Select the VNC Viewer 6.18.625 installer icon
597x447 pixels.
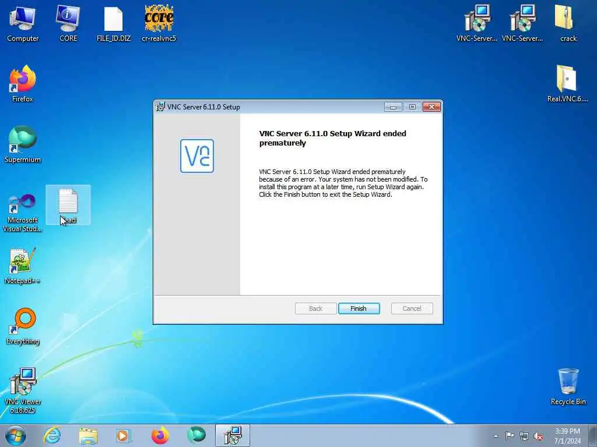[x=23, y=391]
